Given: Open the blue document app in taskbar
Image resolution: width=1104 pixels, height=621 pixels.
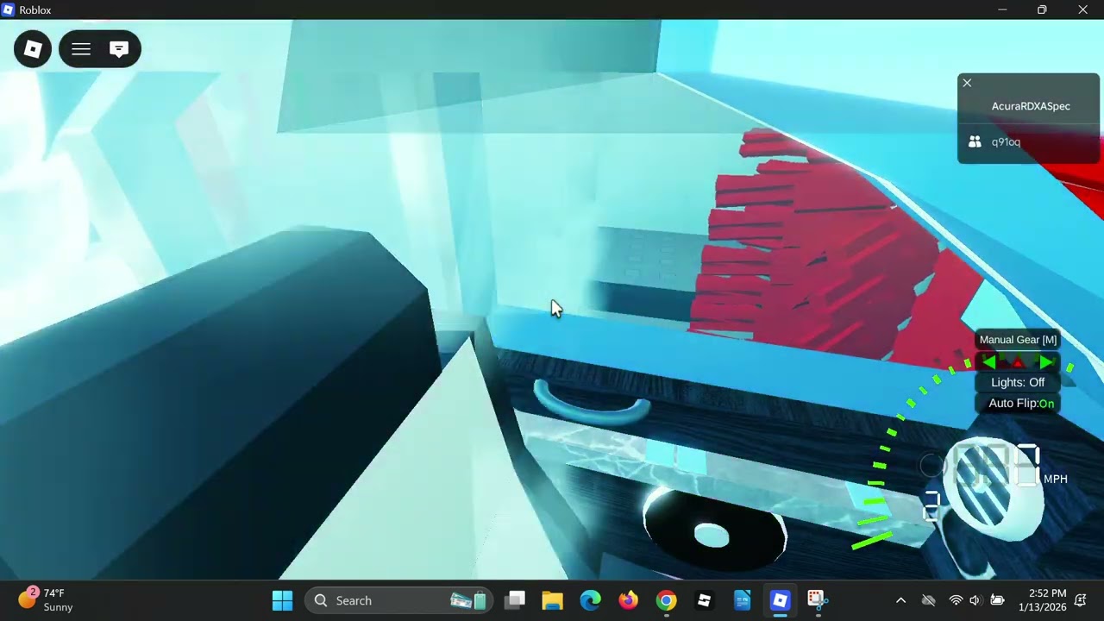Looking at the screenshot, I should coord(742,600).
